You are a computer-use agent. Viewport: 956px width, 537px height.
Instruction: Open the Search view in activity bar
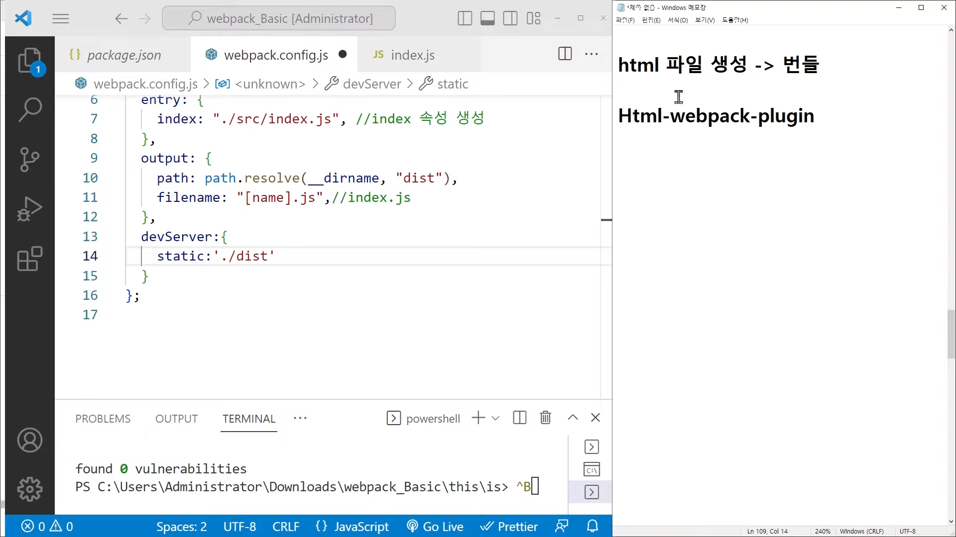coord(30,109)
